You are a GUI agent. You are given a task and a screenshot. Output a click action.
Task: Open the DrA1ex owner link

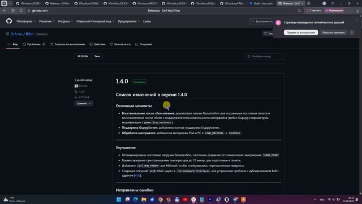16,34
